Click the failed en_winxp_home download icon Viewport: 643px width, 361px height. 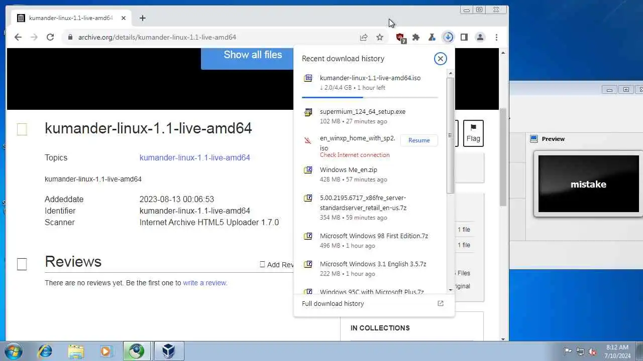308,140
